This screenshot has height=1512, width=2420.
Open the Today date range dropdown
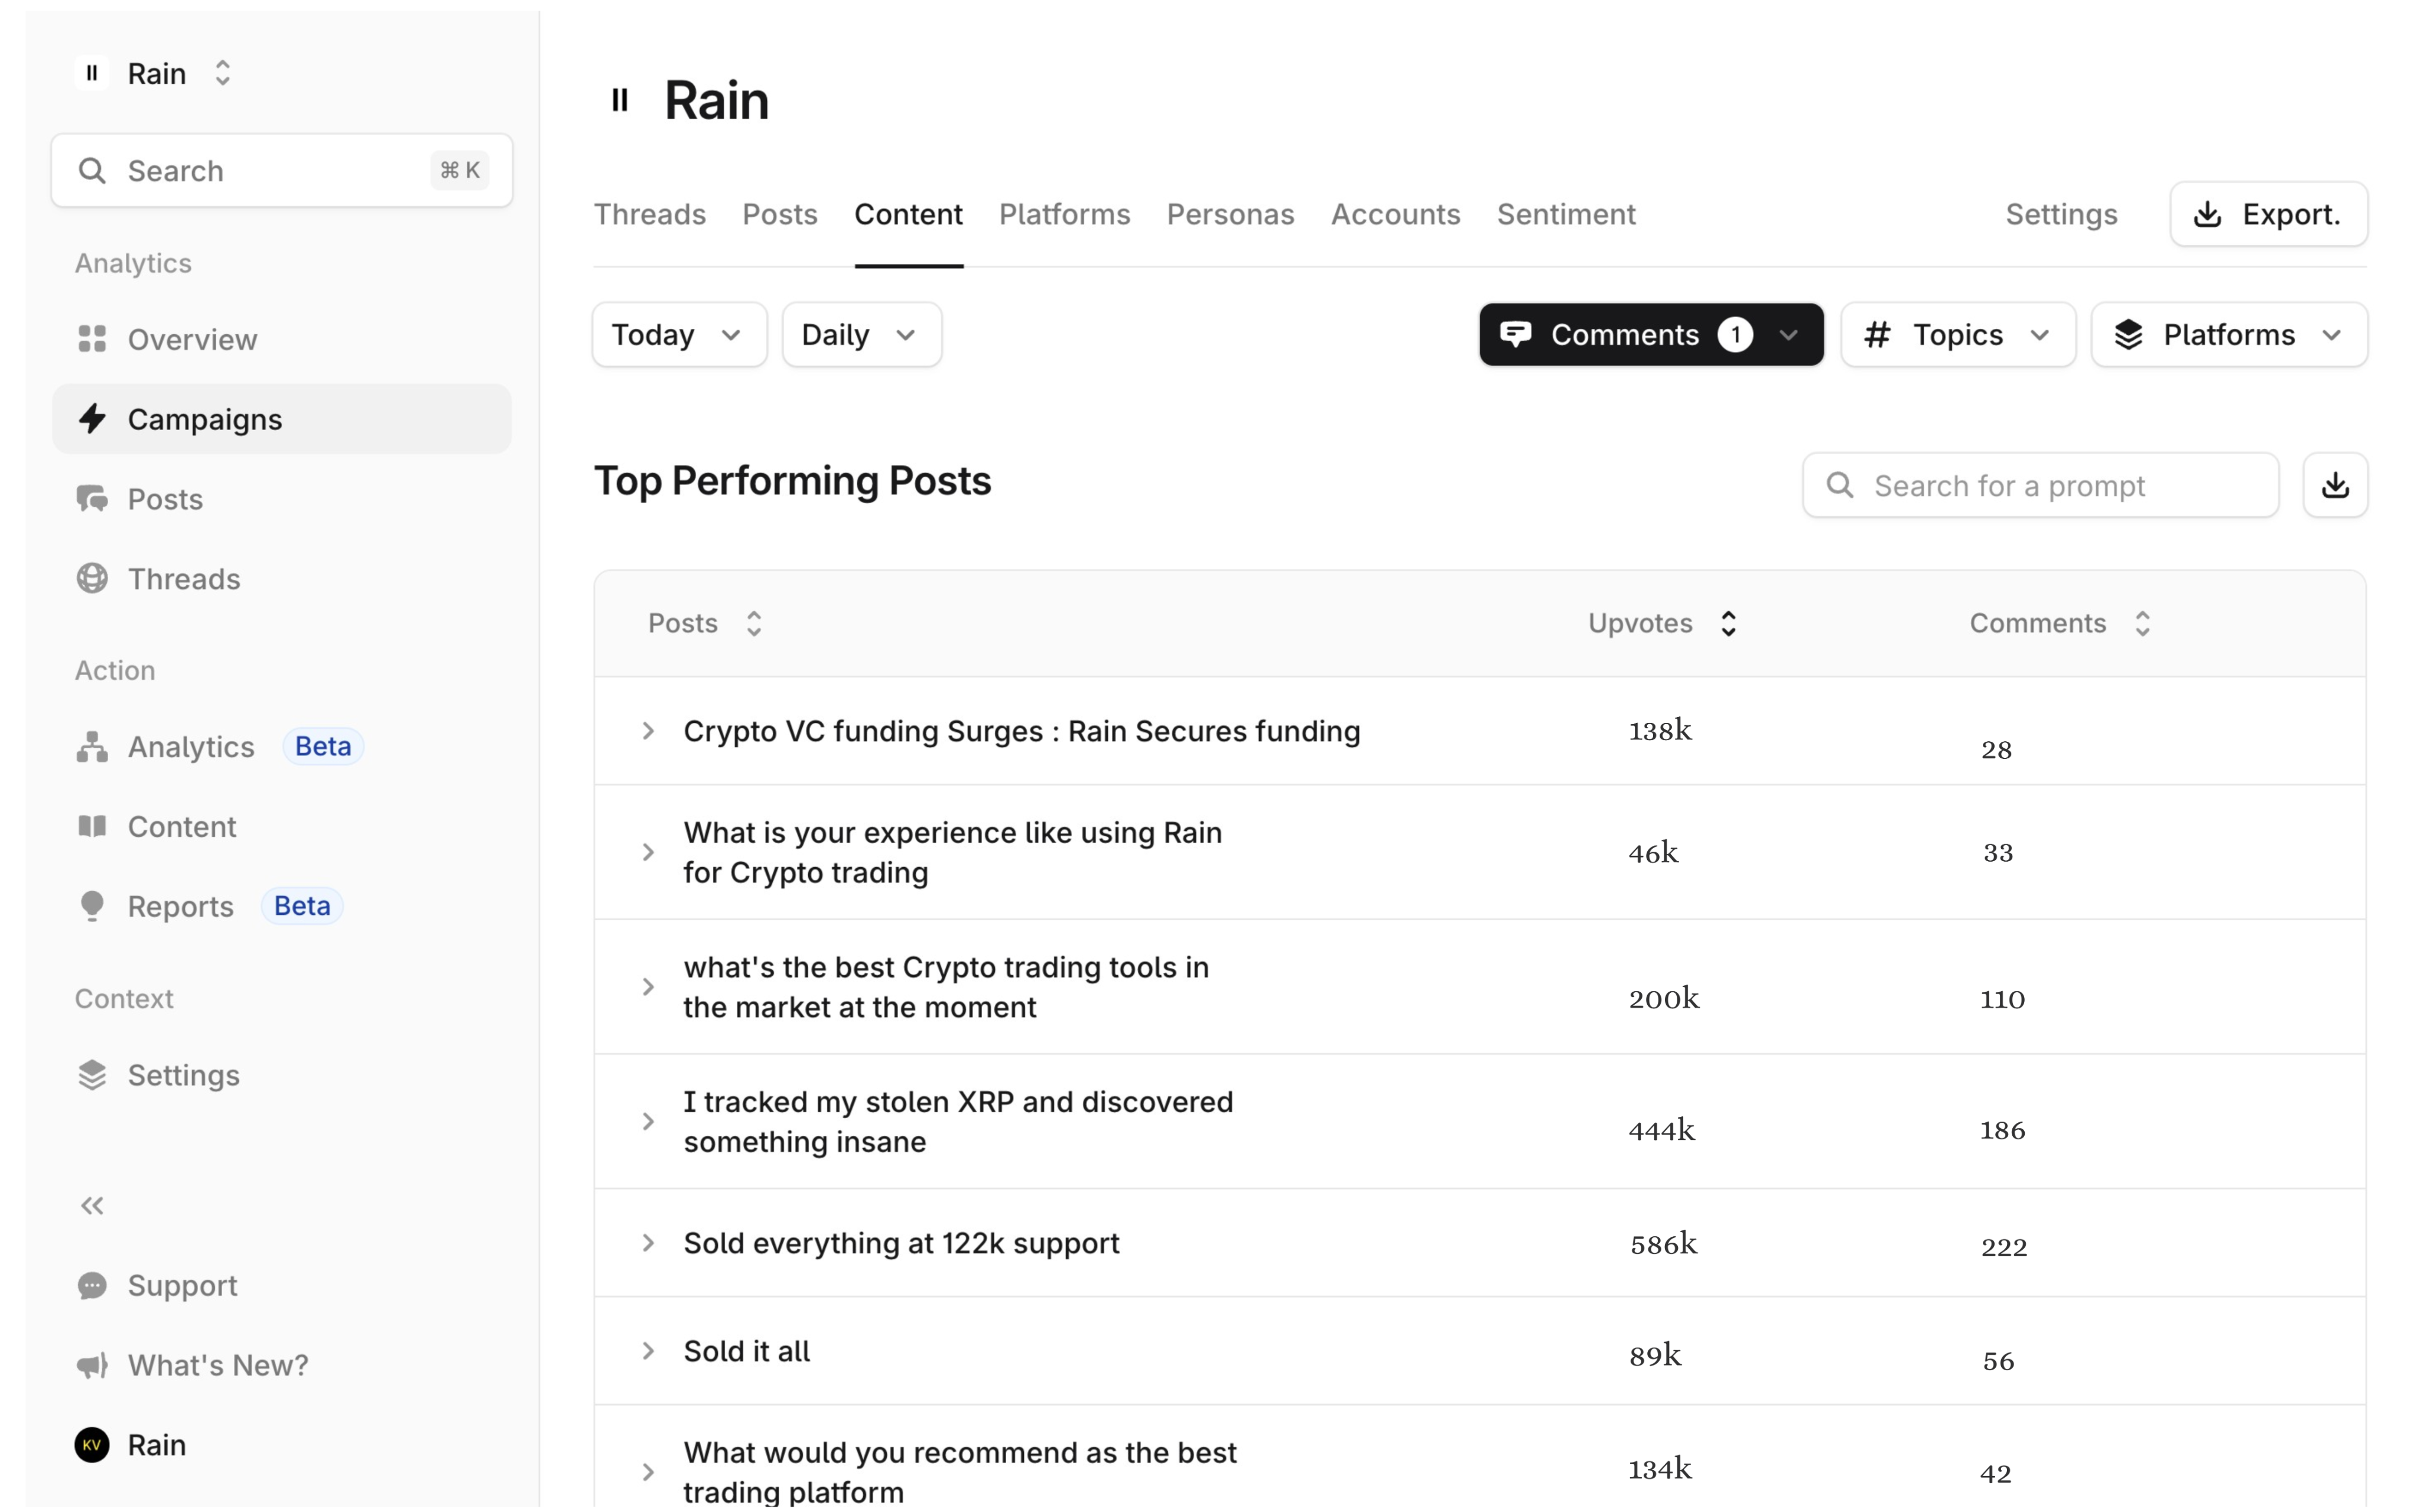(678, 335)
